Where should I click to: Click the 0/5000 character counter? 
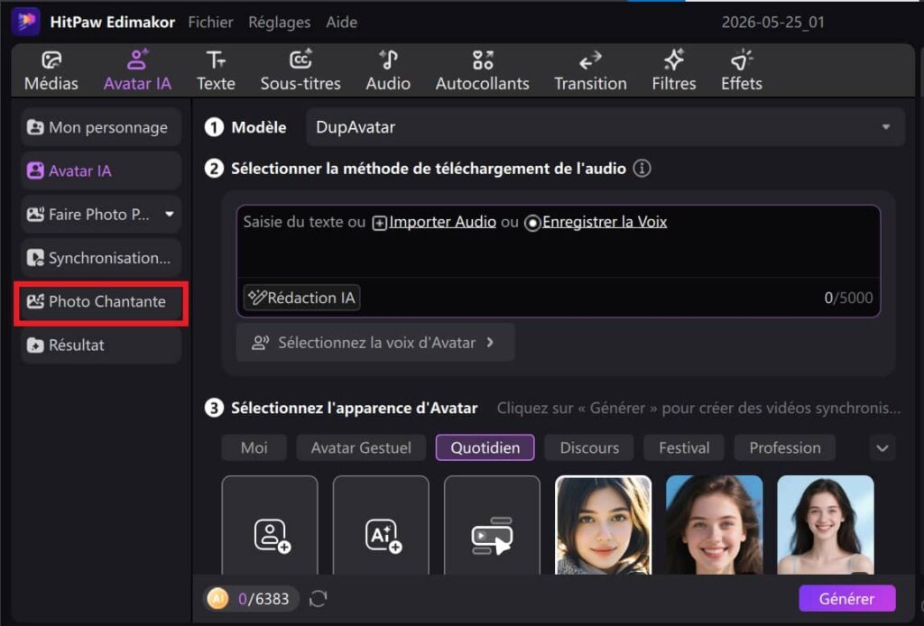(x=848, y=298)
